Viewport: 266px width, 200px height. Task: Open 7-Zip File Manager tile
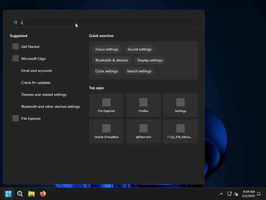pos(181,131)
